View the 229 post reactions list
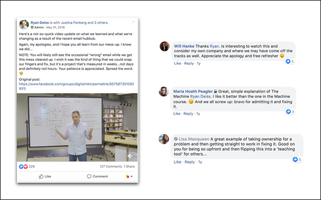321x200 pixels. (x=32, y=166)
